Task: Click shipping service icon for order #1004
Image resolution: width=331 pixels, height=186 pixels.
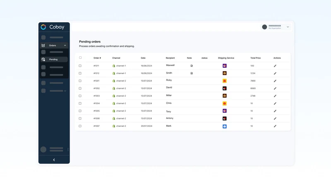Action: pyautogui.click(x=225, y=103)
